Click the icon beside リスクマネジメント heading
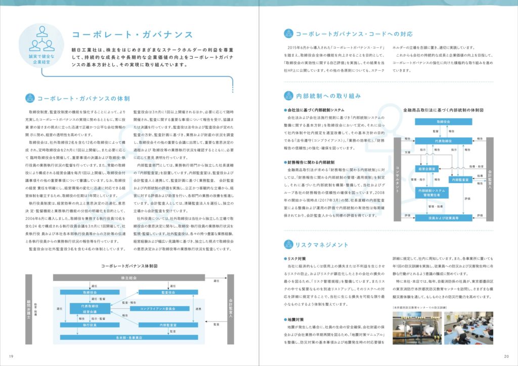 (288, 245)
